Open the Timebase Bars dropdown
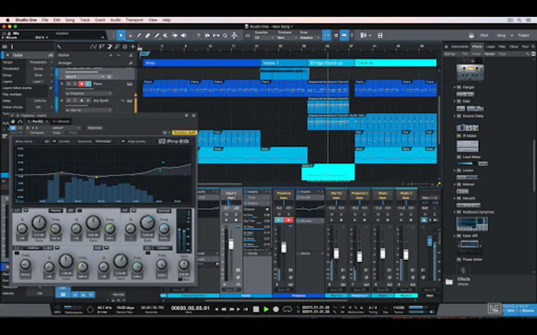 tap(285, 38)
